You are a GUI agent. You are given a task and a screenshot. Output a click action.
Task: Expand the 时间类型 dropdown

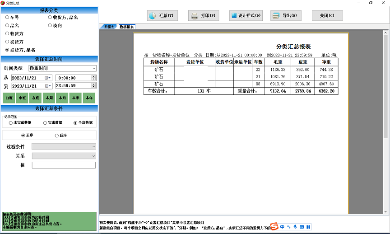[93, 68]
